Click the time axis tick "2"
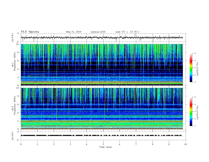Screen dimensions: 209x162 54,144
